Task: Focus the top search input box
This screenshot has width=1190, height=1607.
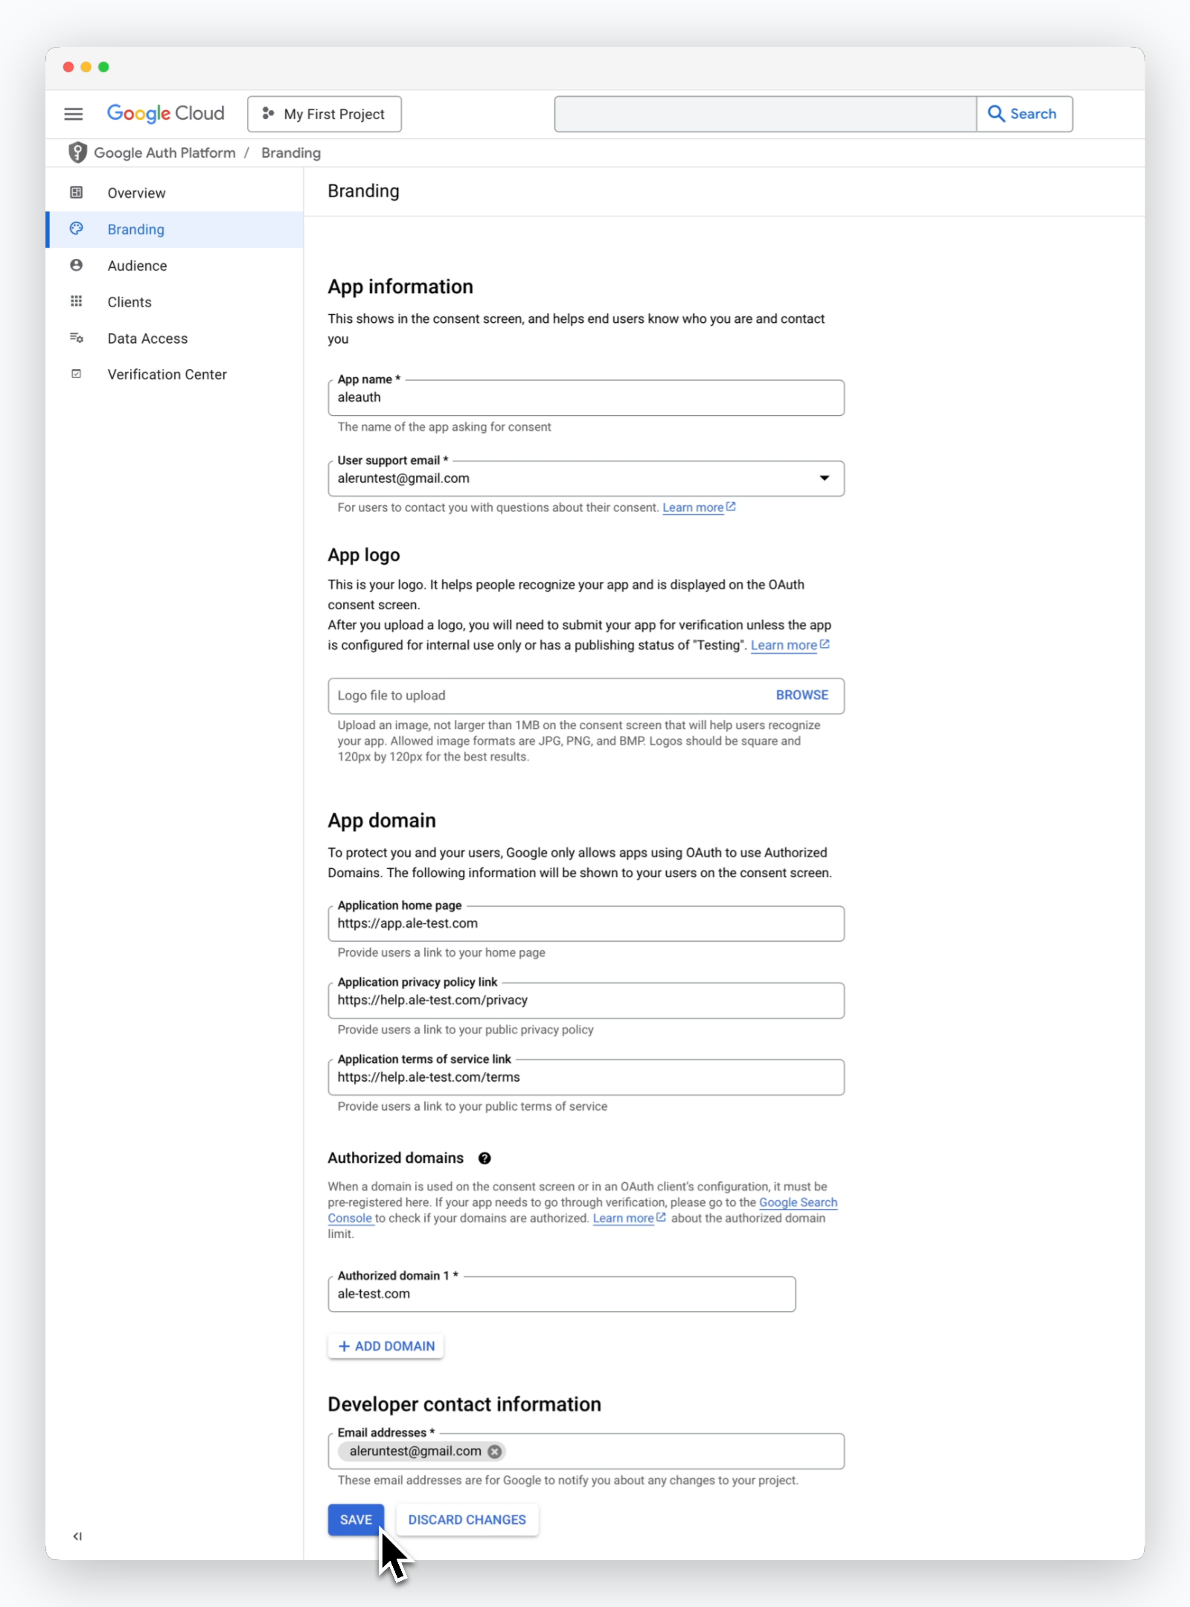Action: pyautogui.click(x=765, y=114)
